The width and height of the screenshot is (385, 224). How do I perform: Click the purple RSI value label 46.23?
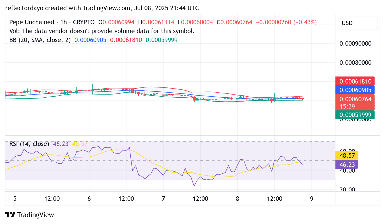click(x=347, y=164)
